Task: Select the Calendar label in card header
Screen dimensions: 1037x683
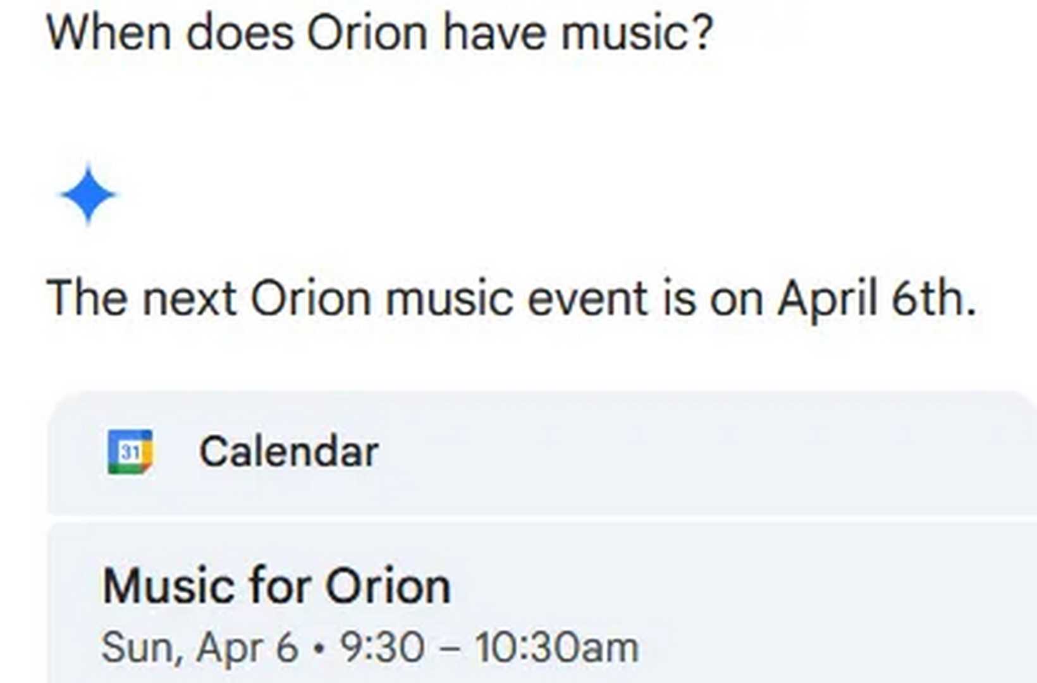Action: coord(289,452)
